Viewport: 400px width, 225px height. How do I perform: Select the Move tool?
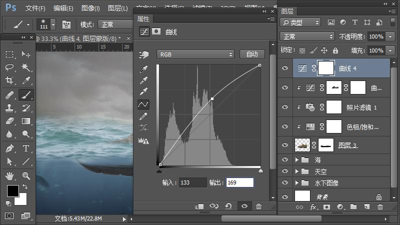[x=26, y=54]
